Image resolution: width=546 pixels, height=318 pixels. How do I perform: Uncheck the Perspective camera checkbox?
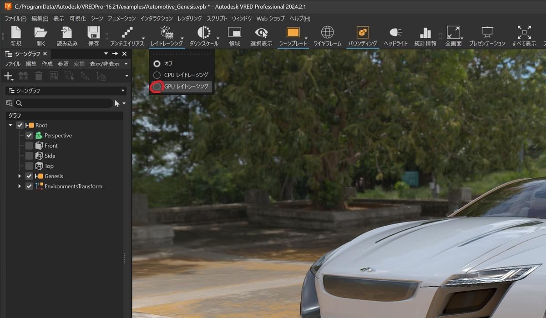pyautogui.click(x=29, y=136)
